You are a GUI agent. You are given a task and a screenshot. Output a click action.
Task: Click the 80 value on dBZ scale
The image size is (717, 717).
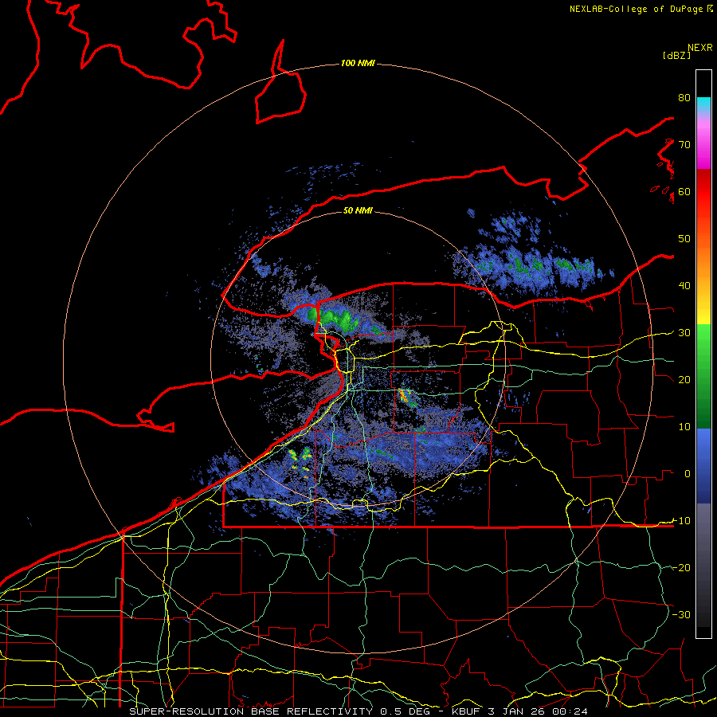(x=684, y=97)
